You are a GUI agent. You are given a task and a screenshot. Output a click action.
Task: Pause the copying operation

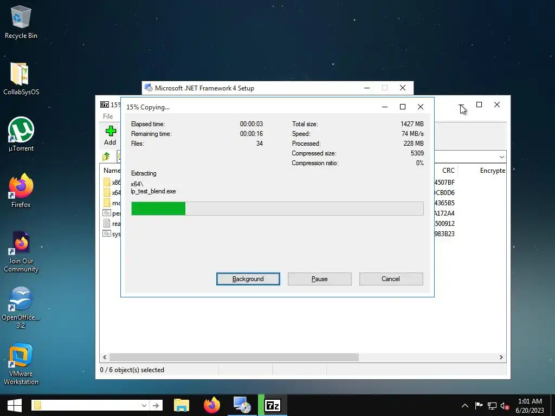pos(320,279)
